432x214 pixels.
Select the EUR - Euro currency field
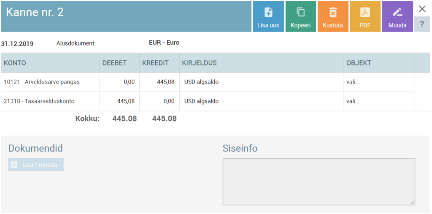click(164, 43)
